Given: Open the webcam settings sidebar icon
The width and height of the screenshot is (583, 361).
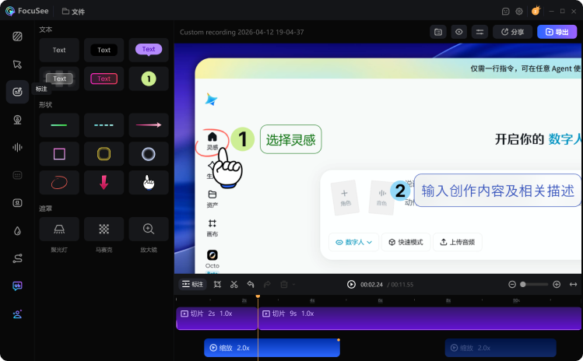Looking at the screenshot, I should [17, 119].
